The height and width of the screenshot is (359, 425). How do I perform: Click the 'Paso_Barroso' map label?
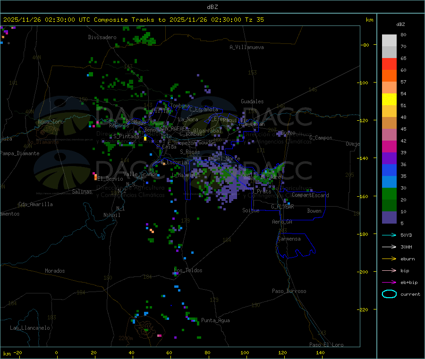pos(289,291)
